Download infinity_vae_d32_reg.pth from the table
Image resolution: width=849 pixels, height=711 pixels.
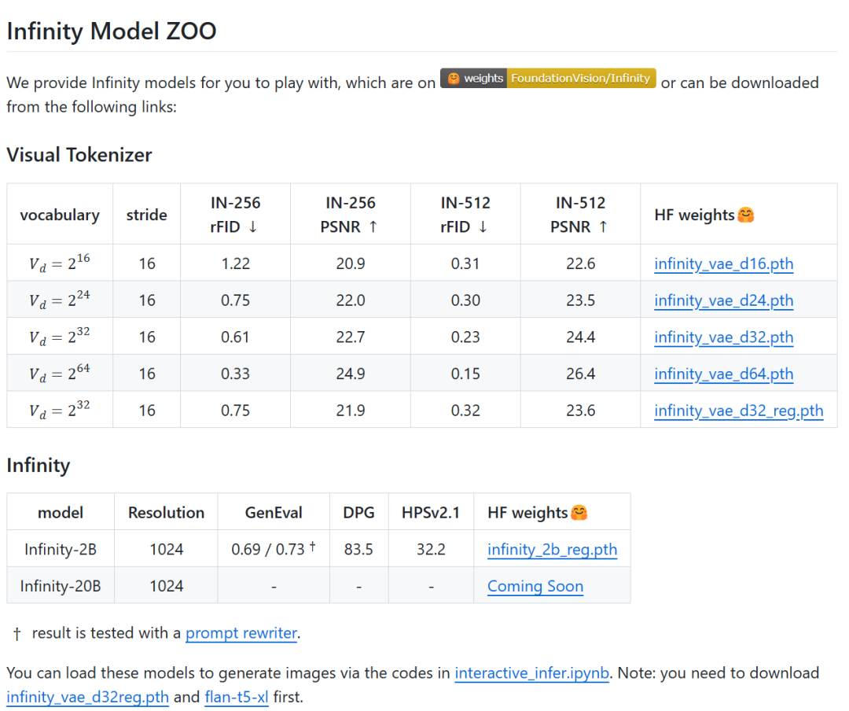click(x=738, y=411)
